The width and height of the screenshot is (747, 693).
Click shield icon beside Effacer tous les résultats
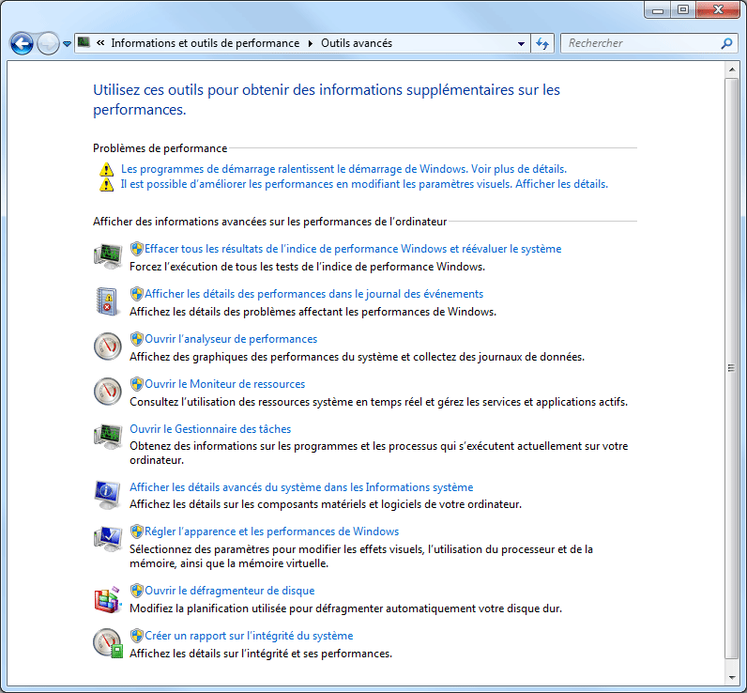click(137, 248)
